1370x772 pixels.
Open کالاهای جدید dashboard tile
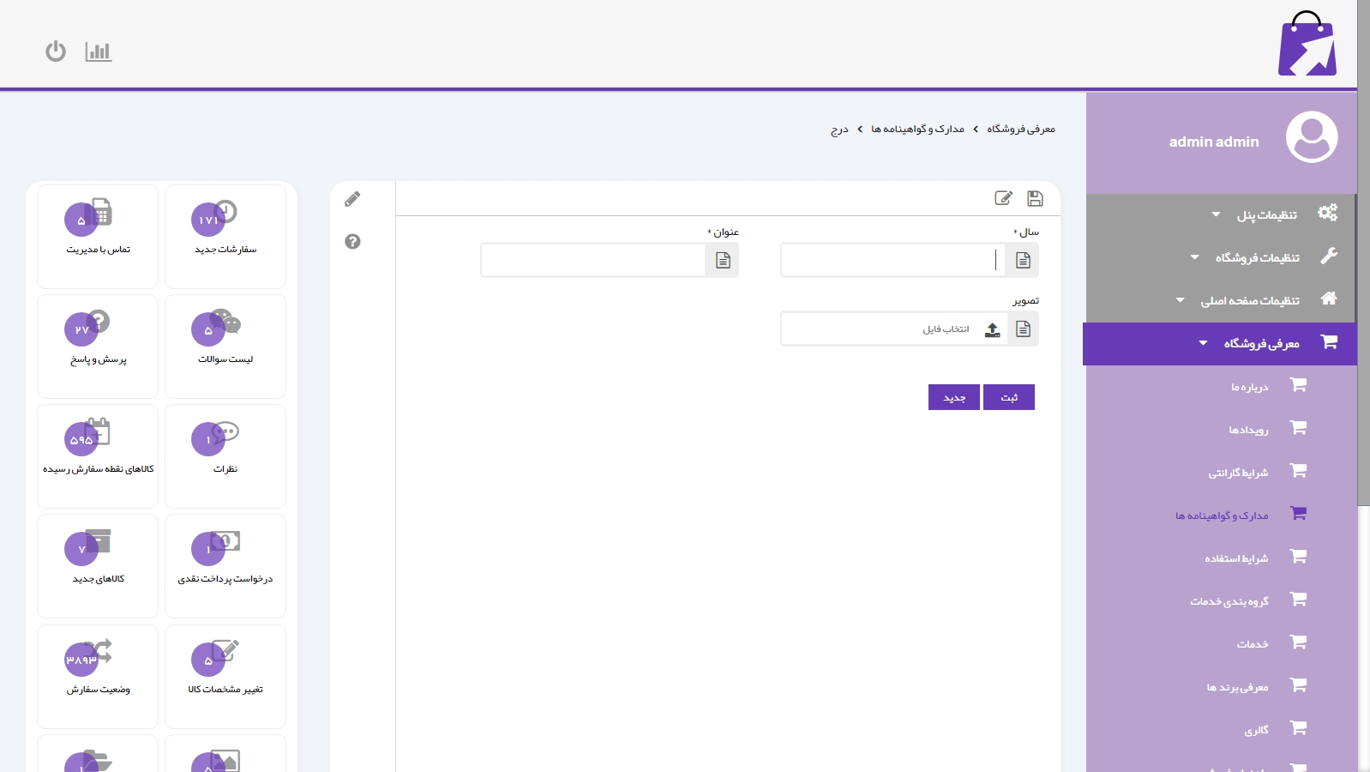click(x=98, y=565)
